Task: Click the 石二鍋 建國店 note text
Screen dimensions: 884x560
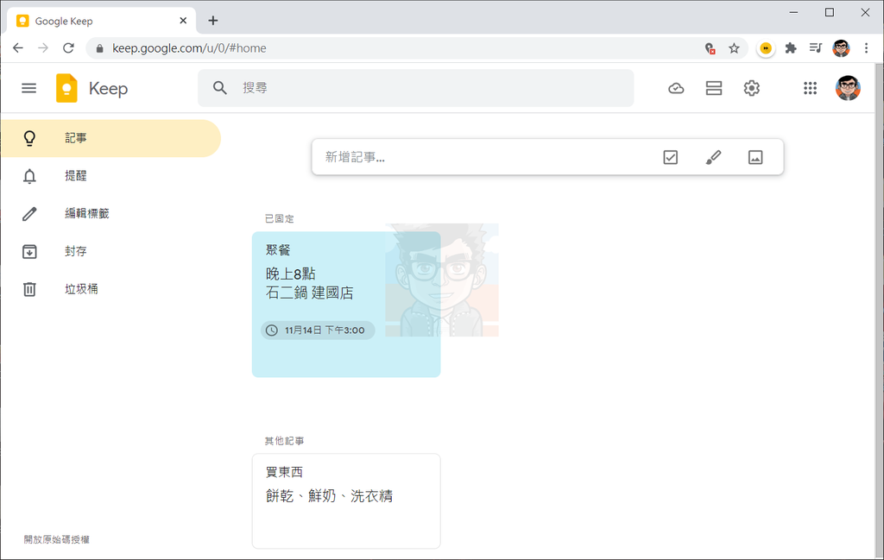Action: pos(310,293)
